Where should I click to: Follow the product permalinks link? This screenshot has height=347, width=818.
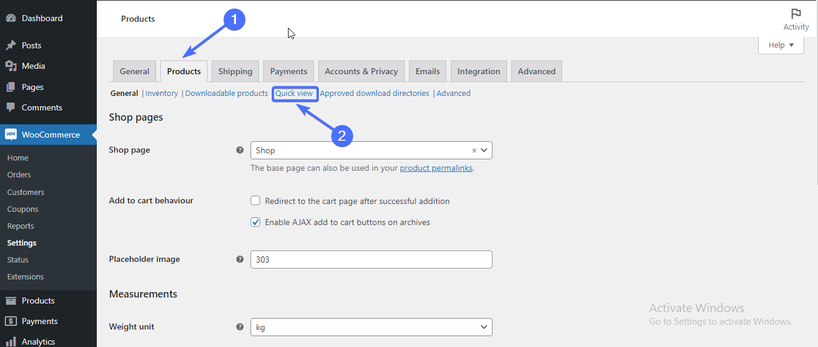[436, 168]
